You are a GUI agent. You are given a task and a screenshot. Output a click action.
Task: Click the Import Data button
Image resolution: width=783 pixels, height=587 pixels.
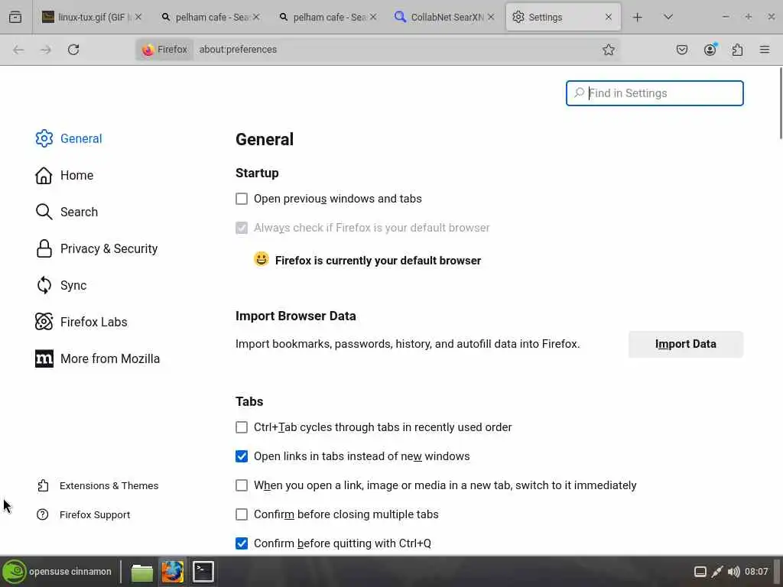[x=686, y=344]
